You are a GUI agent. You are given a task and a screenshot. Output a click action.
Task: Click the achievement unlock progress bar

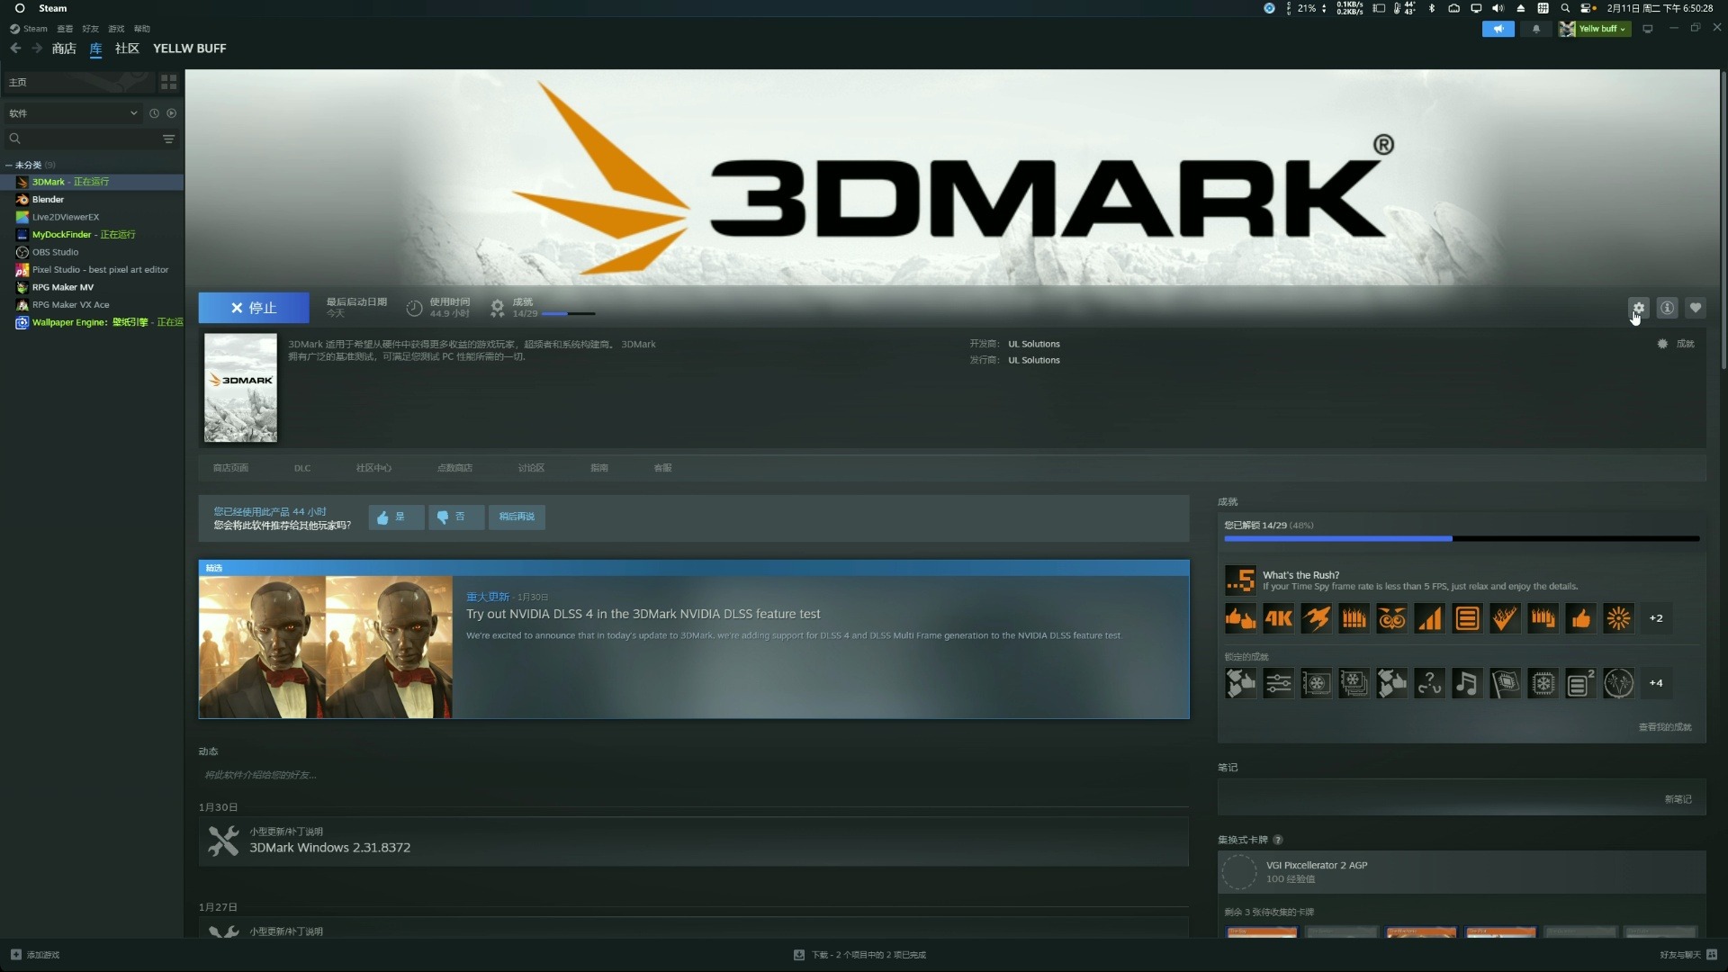point(1461,539)
